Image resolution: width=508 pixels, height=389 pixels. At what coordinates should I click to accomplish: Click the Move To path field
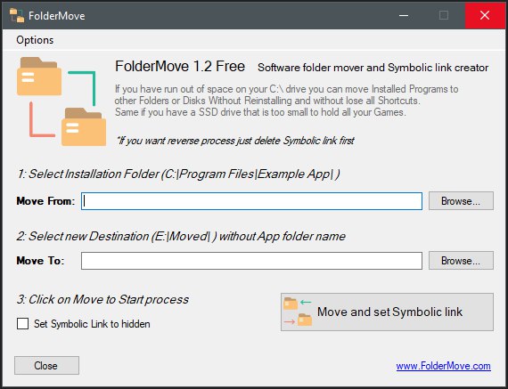[x=251, y=261]
